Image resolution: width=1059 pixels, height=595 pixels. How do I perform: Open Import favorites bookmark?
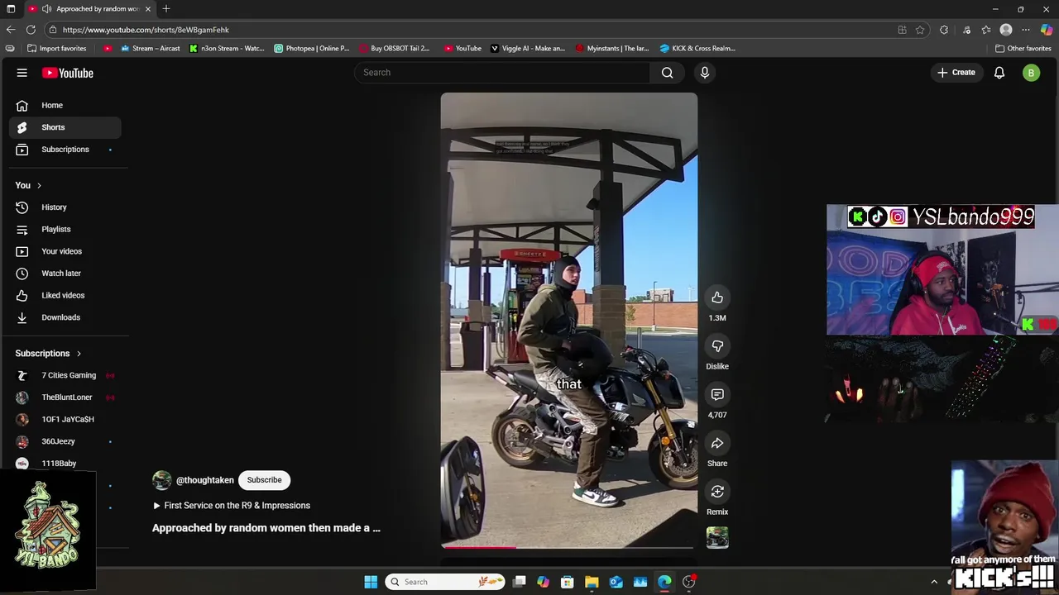[57, 49]
